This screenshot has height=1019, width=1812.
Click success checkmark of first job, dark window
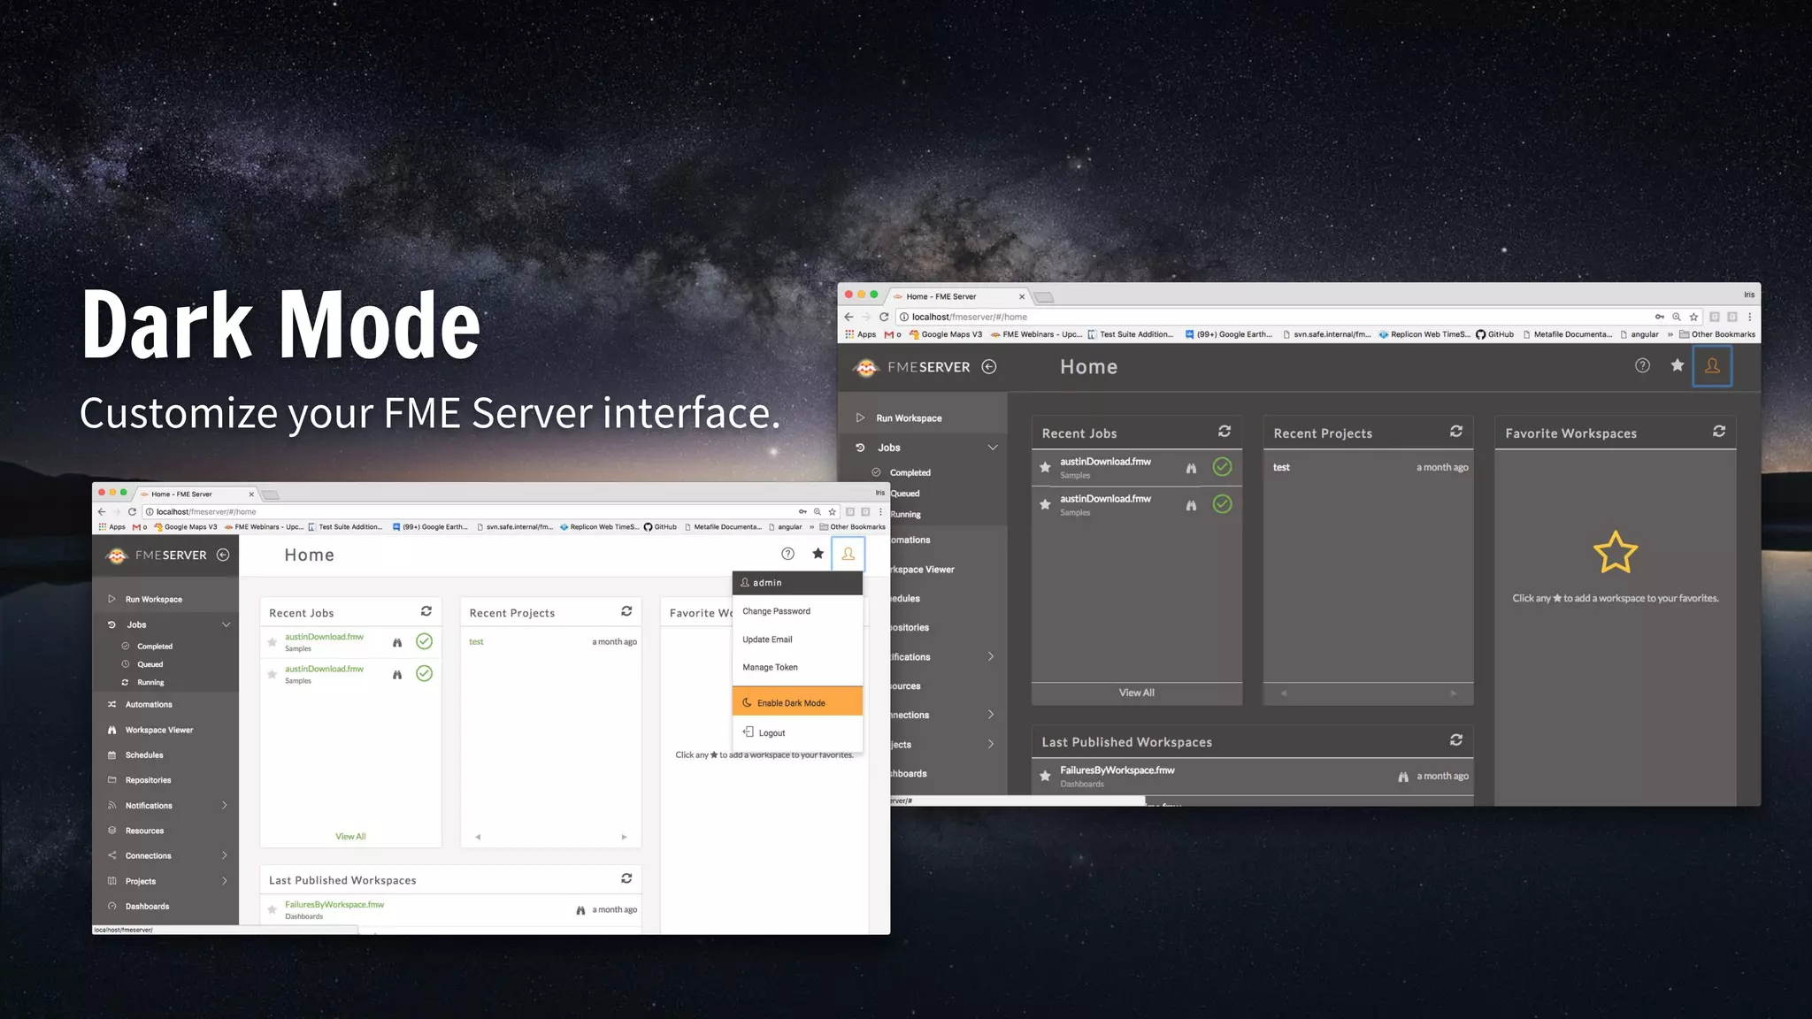coord(1222,467)
